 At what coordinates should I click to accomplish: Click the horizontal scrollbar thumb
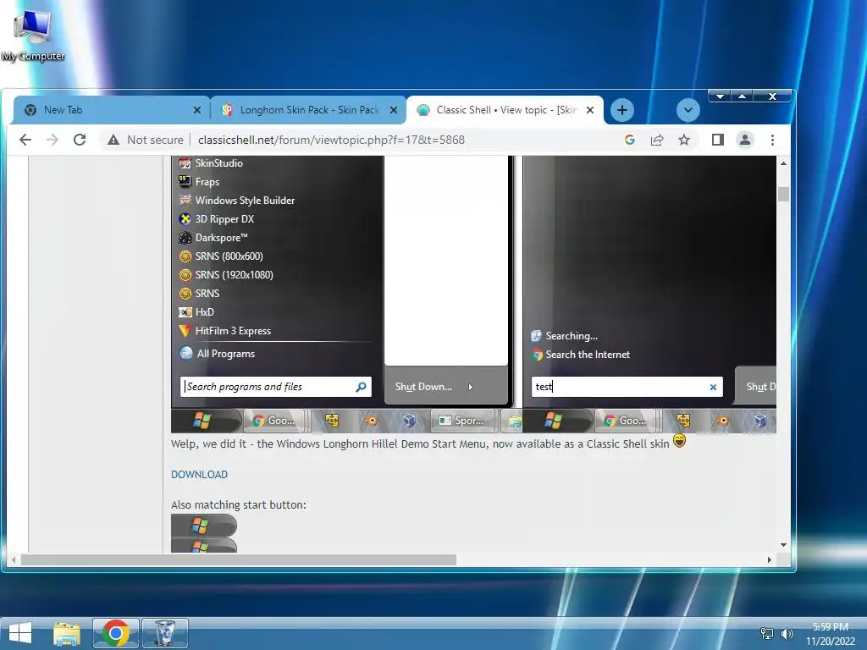[238, 560]
